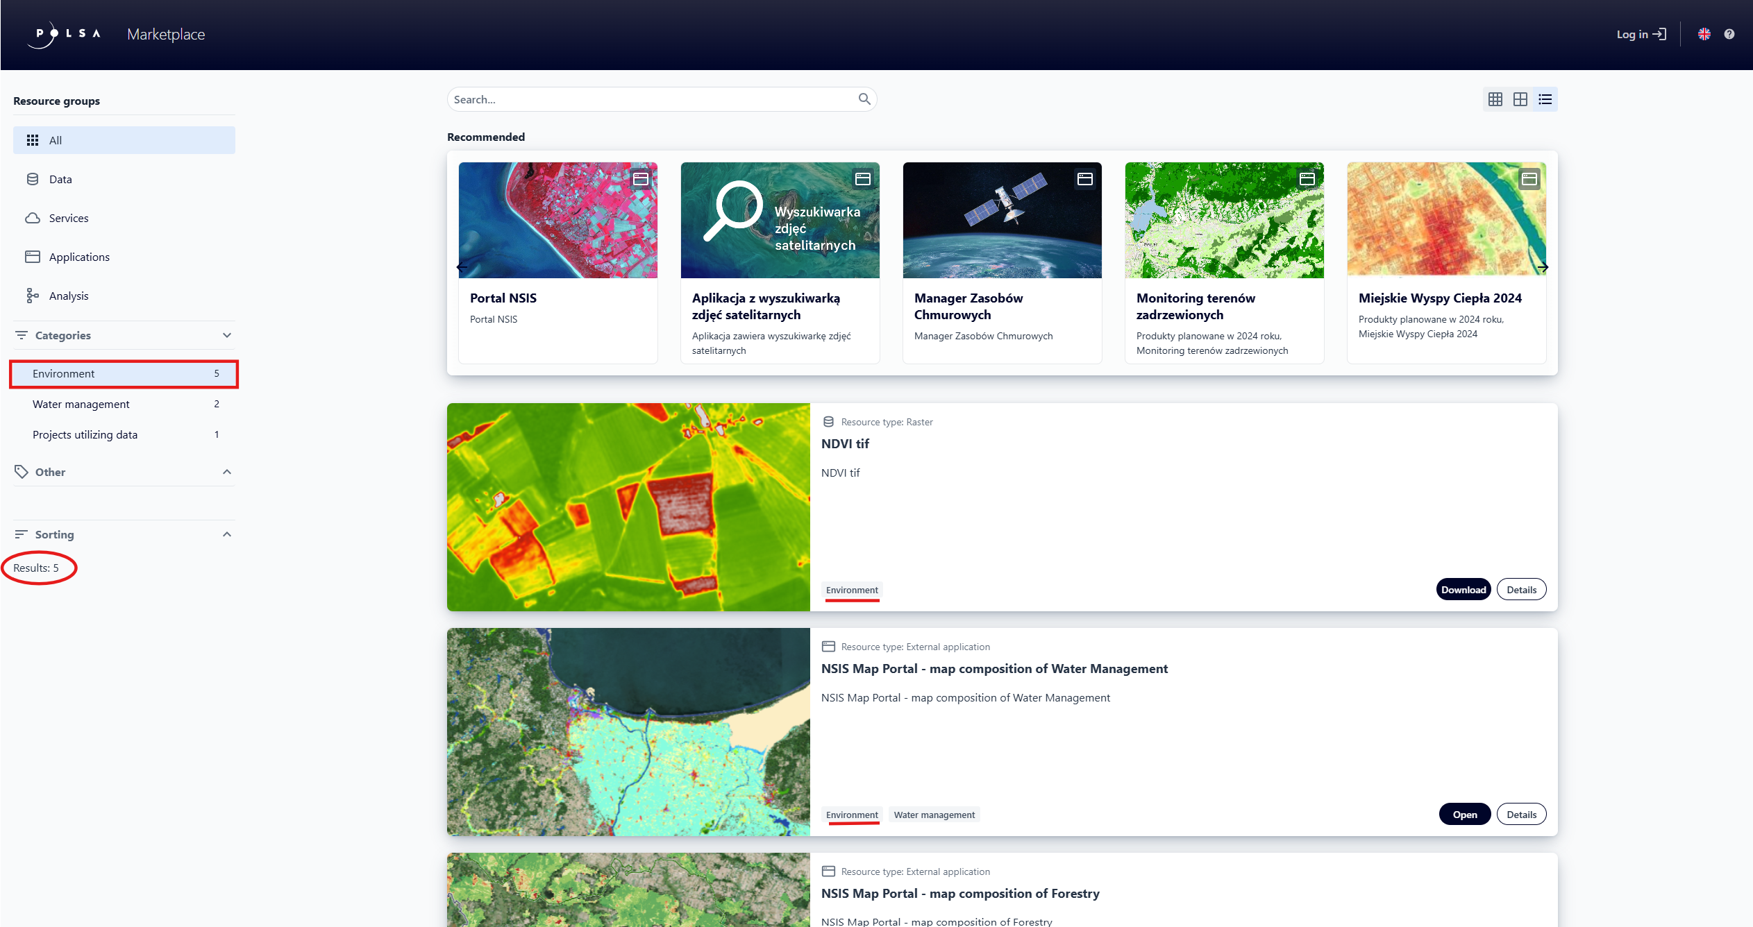Switch to list view layout

pyautogui.click(x=1546, y=99)
